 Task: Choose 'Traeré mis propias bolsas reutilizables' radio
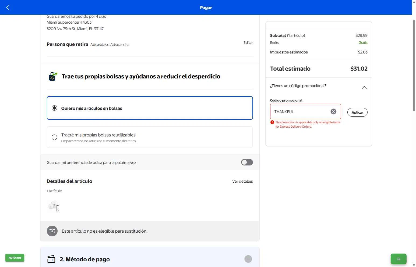tap(54, 137)
